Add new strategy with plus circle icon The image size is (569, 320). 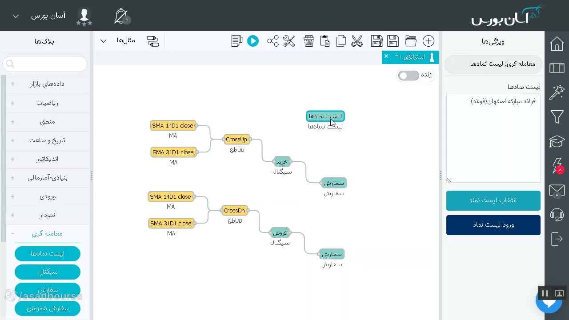pos(428,41)
